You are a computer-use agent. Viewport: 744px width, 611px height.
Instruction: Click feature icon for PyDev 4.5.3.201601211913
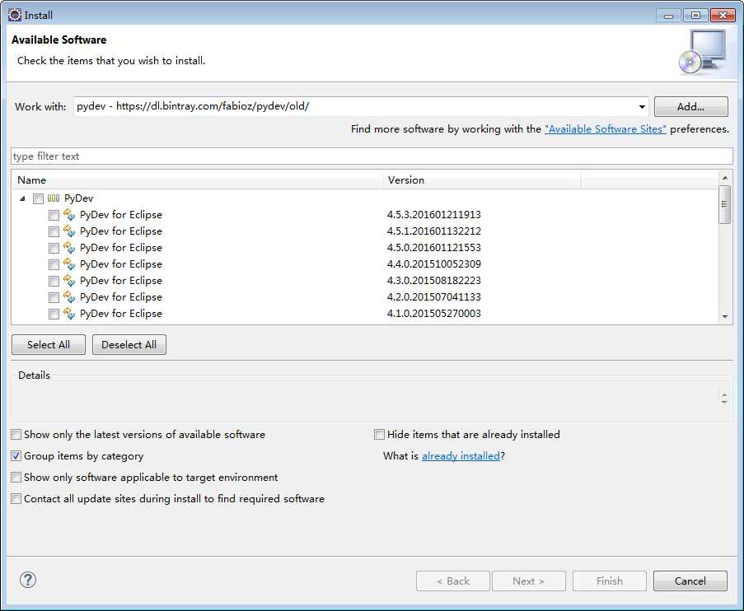[69, 215]
